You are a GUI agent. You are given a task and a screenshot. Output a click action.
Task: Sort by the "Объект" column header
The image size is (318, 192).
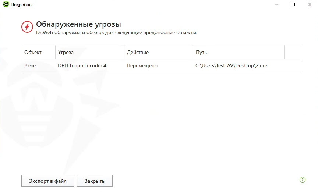(33, 52)
